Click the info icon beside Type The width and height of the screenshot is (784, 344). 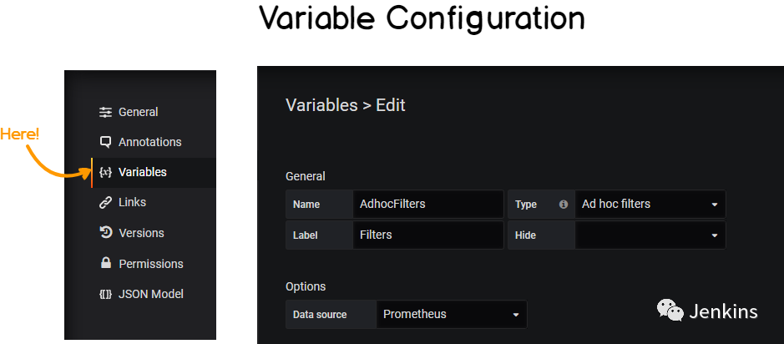click(x=564, y=205)
